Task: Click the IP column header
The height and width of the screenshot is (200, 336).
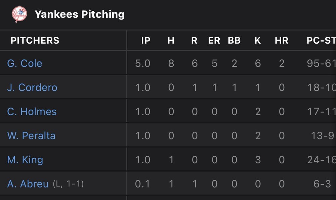Action: click(x=146, y=41)
